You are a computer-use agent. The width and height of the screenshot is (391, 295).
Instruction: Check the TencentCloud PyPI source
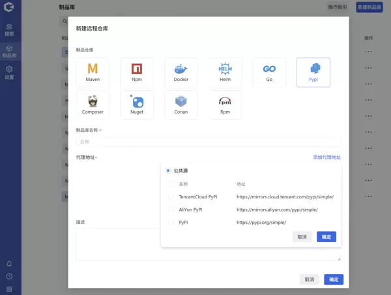[x=171, y=196]
